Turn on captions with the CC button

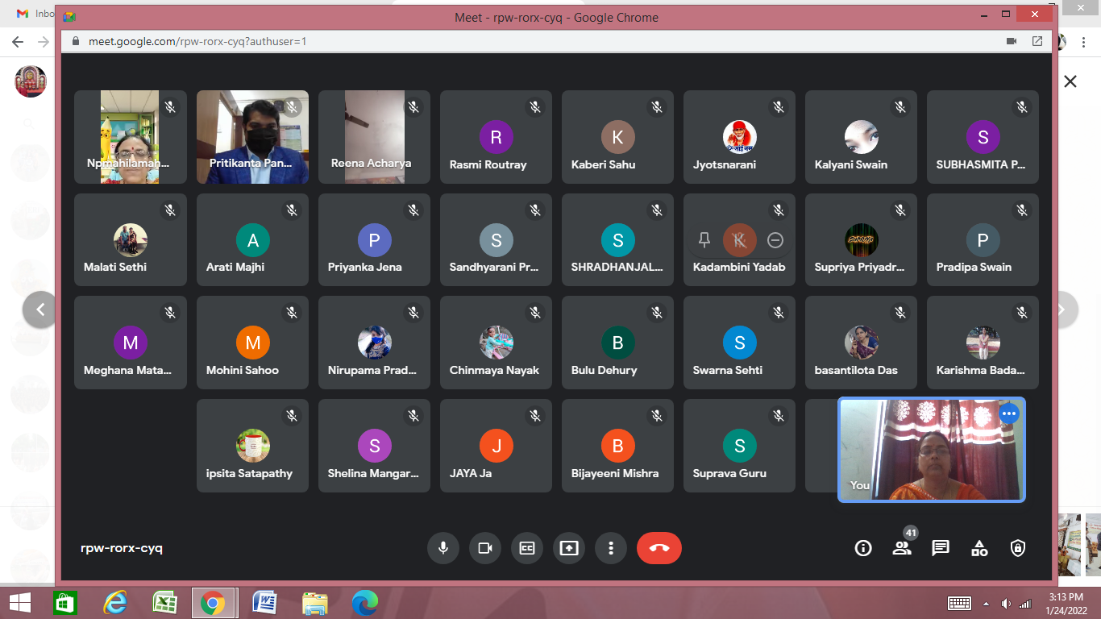(527, 548)
